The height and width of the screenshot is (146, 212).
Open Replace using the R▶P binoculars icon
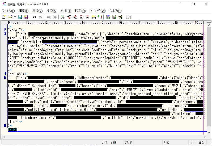click(81, 17)
